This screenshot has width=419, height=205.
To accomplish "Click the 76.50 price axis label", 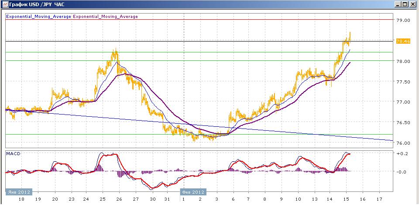I will point(403,123).
